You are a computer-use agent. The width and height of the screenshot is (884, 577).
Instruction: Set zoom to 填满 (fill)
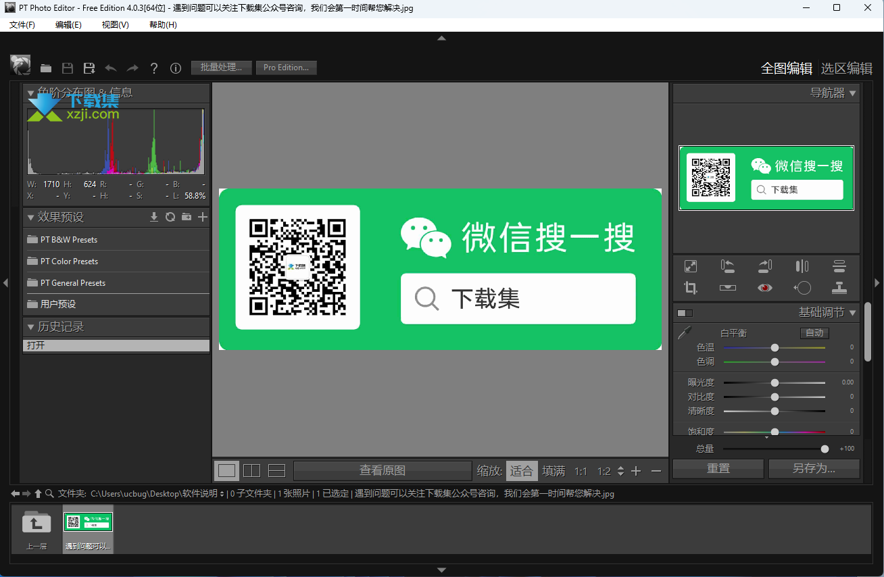pyautogui.click(x=554, y=471)
